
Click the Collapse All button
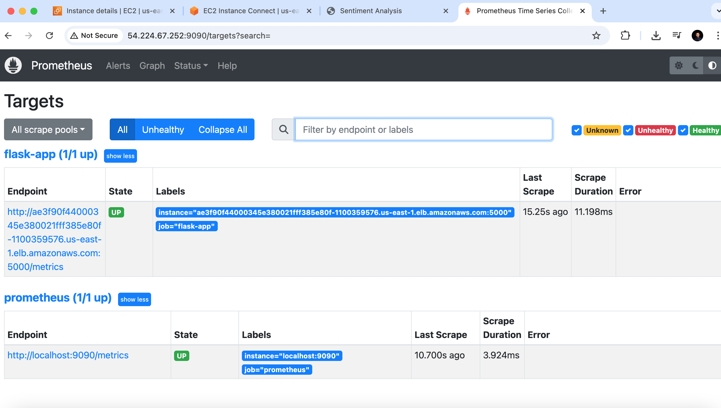pyautogui.click(x=223, y=129)
